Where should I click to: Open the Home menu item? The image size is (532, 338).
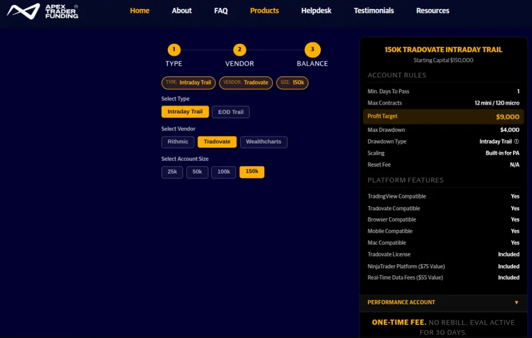pyautogui.click(x=140, y=11)
